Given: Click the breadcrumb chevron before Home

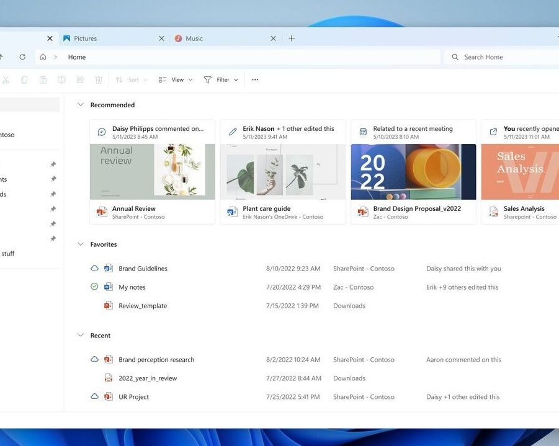Looking at the screenshot, I should [56, 57].
